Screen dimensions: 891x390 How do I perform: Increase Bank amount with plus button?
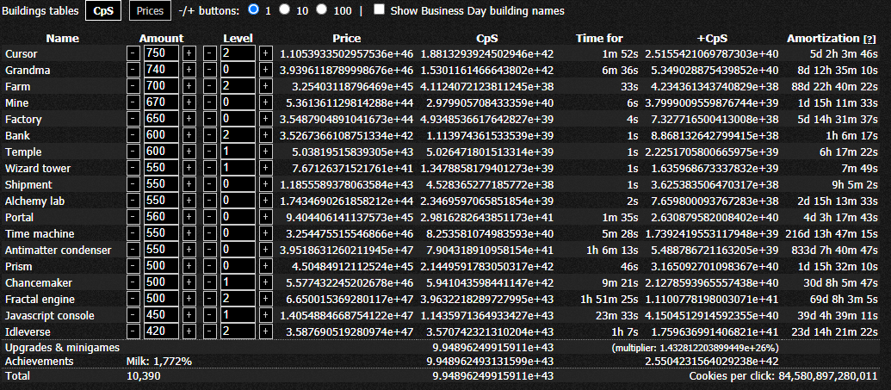click(x=189, y=136)
